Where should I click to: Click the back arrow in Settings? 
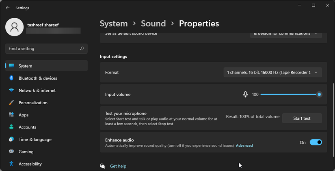click(x=8, y=8)
